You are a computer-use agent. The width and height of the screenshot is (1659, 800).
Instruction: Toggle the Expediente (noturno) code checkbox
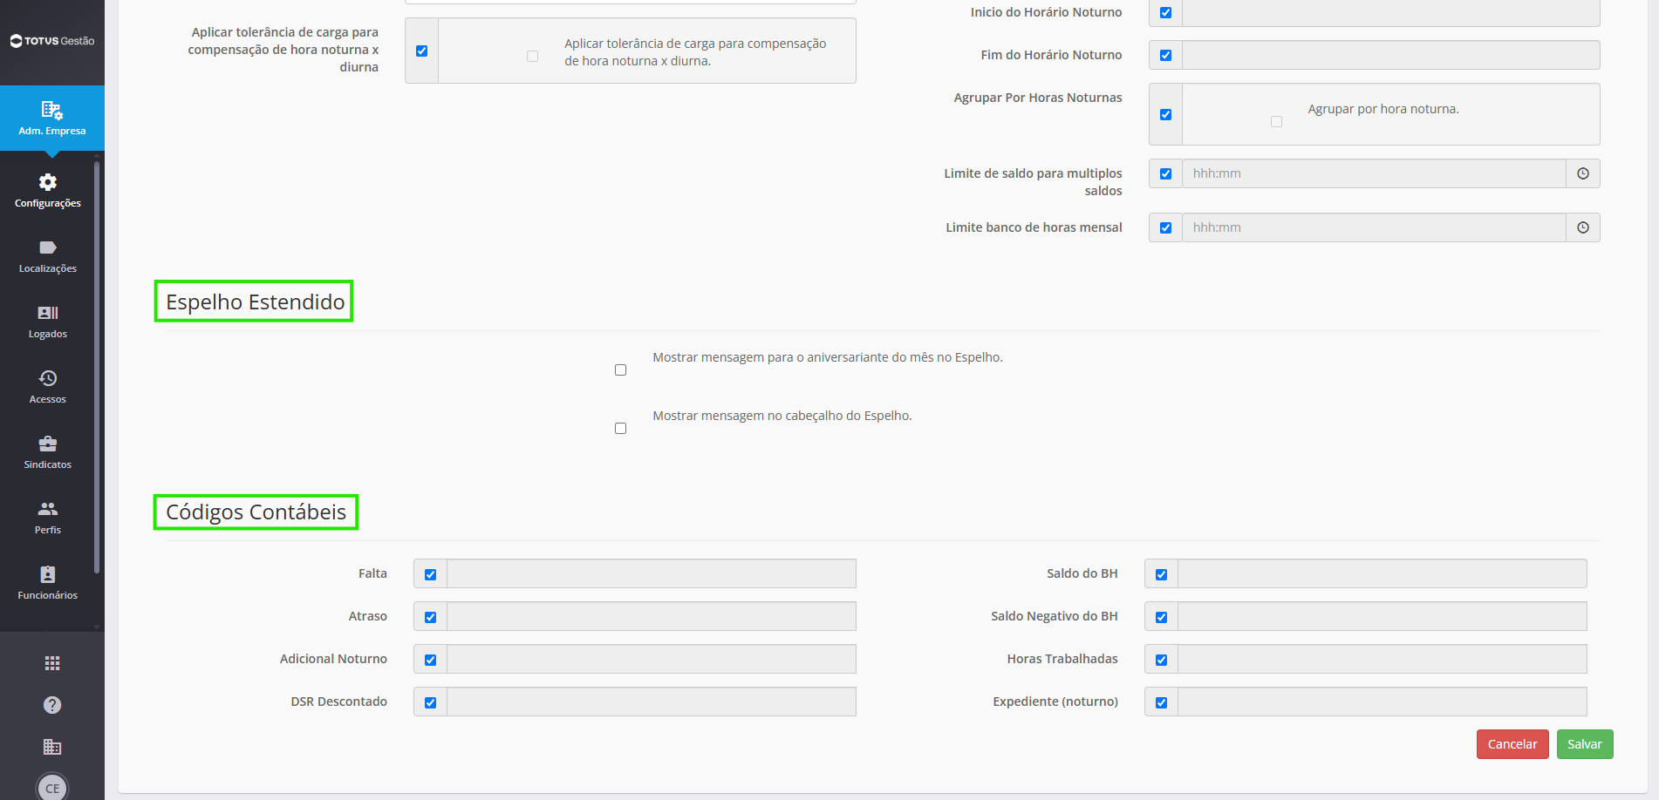[x=1161, y=702]
